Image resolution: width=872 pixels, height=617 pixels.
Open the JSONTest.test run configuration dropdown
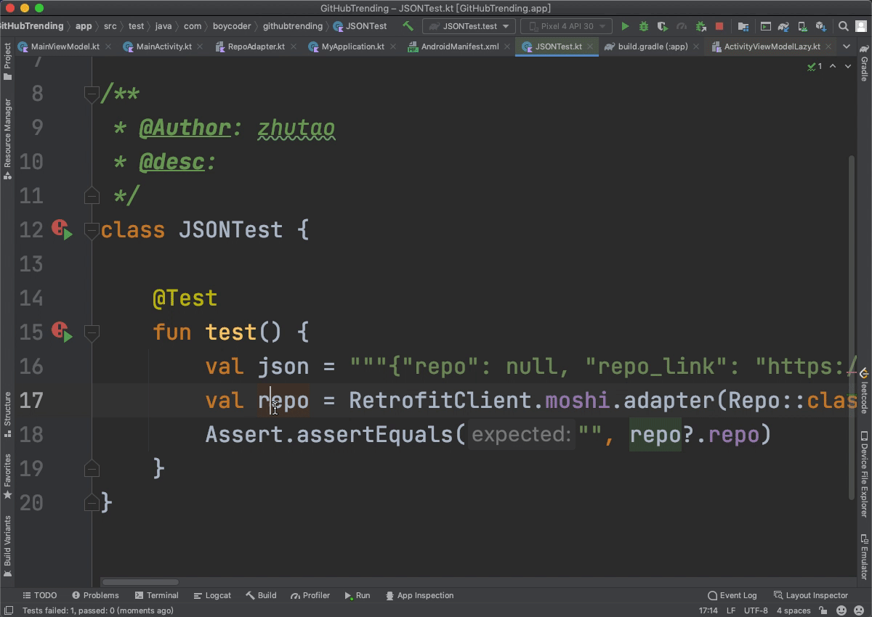[x=469, y=26]
